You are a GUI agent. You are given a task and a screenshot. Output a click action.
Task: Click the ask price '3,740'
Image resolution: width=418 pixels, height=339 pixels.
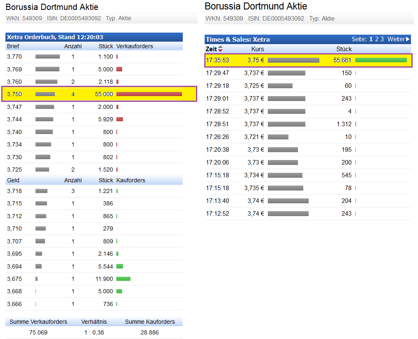[x=14, y=132]
